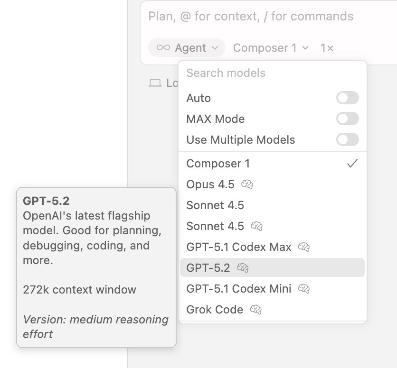
Task: Click the brain icon beside Opus 4.5
Action: pos(247,184)
